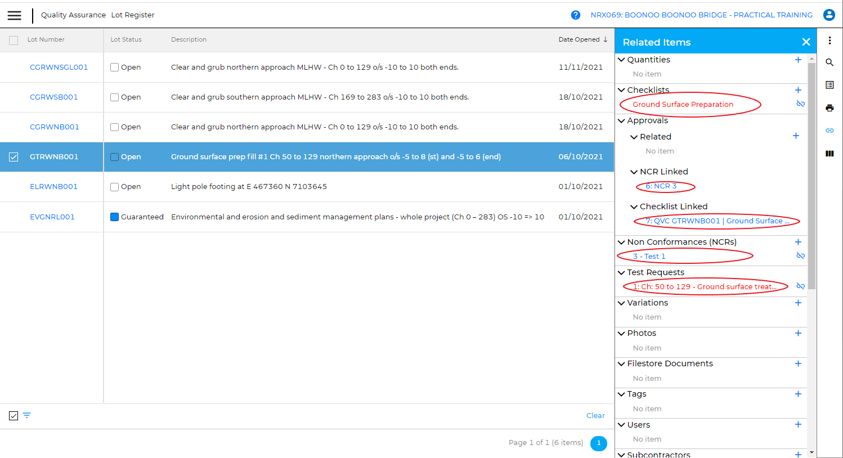Uncheck the Guaranteed checkbox for EVGNRL001

point(115,217)
